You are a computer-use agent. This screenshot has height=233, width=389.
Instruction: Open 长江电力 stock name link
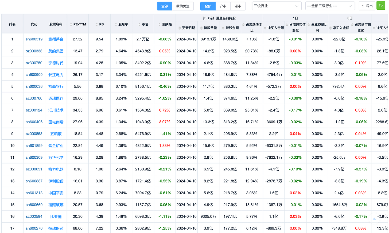tap(56, 75)
